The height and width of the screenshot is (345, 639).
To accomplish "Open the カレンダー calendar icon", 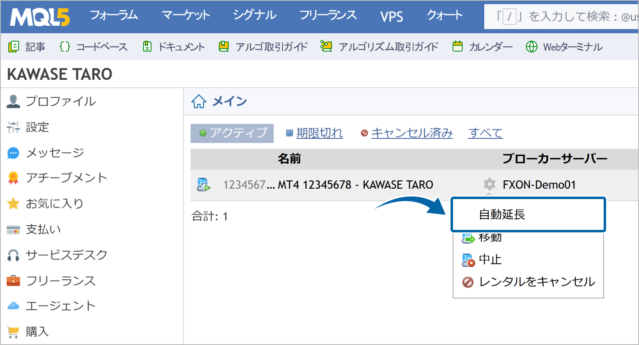I will click(458, 47).
